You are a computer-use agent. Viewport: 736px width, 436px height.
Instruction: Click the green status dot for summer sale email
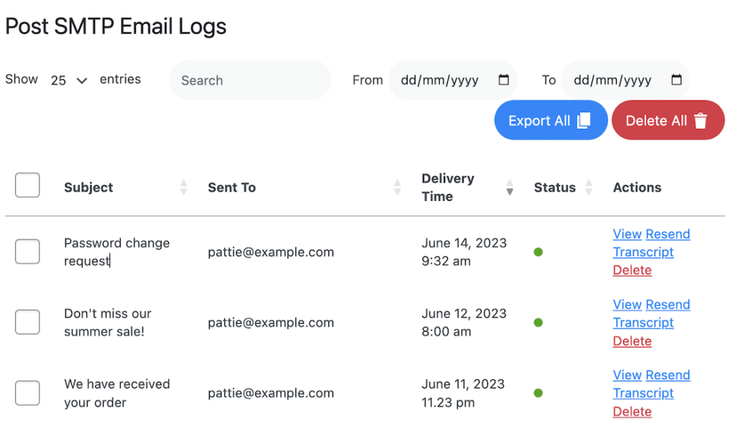538,322
